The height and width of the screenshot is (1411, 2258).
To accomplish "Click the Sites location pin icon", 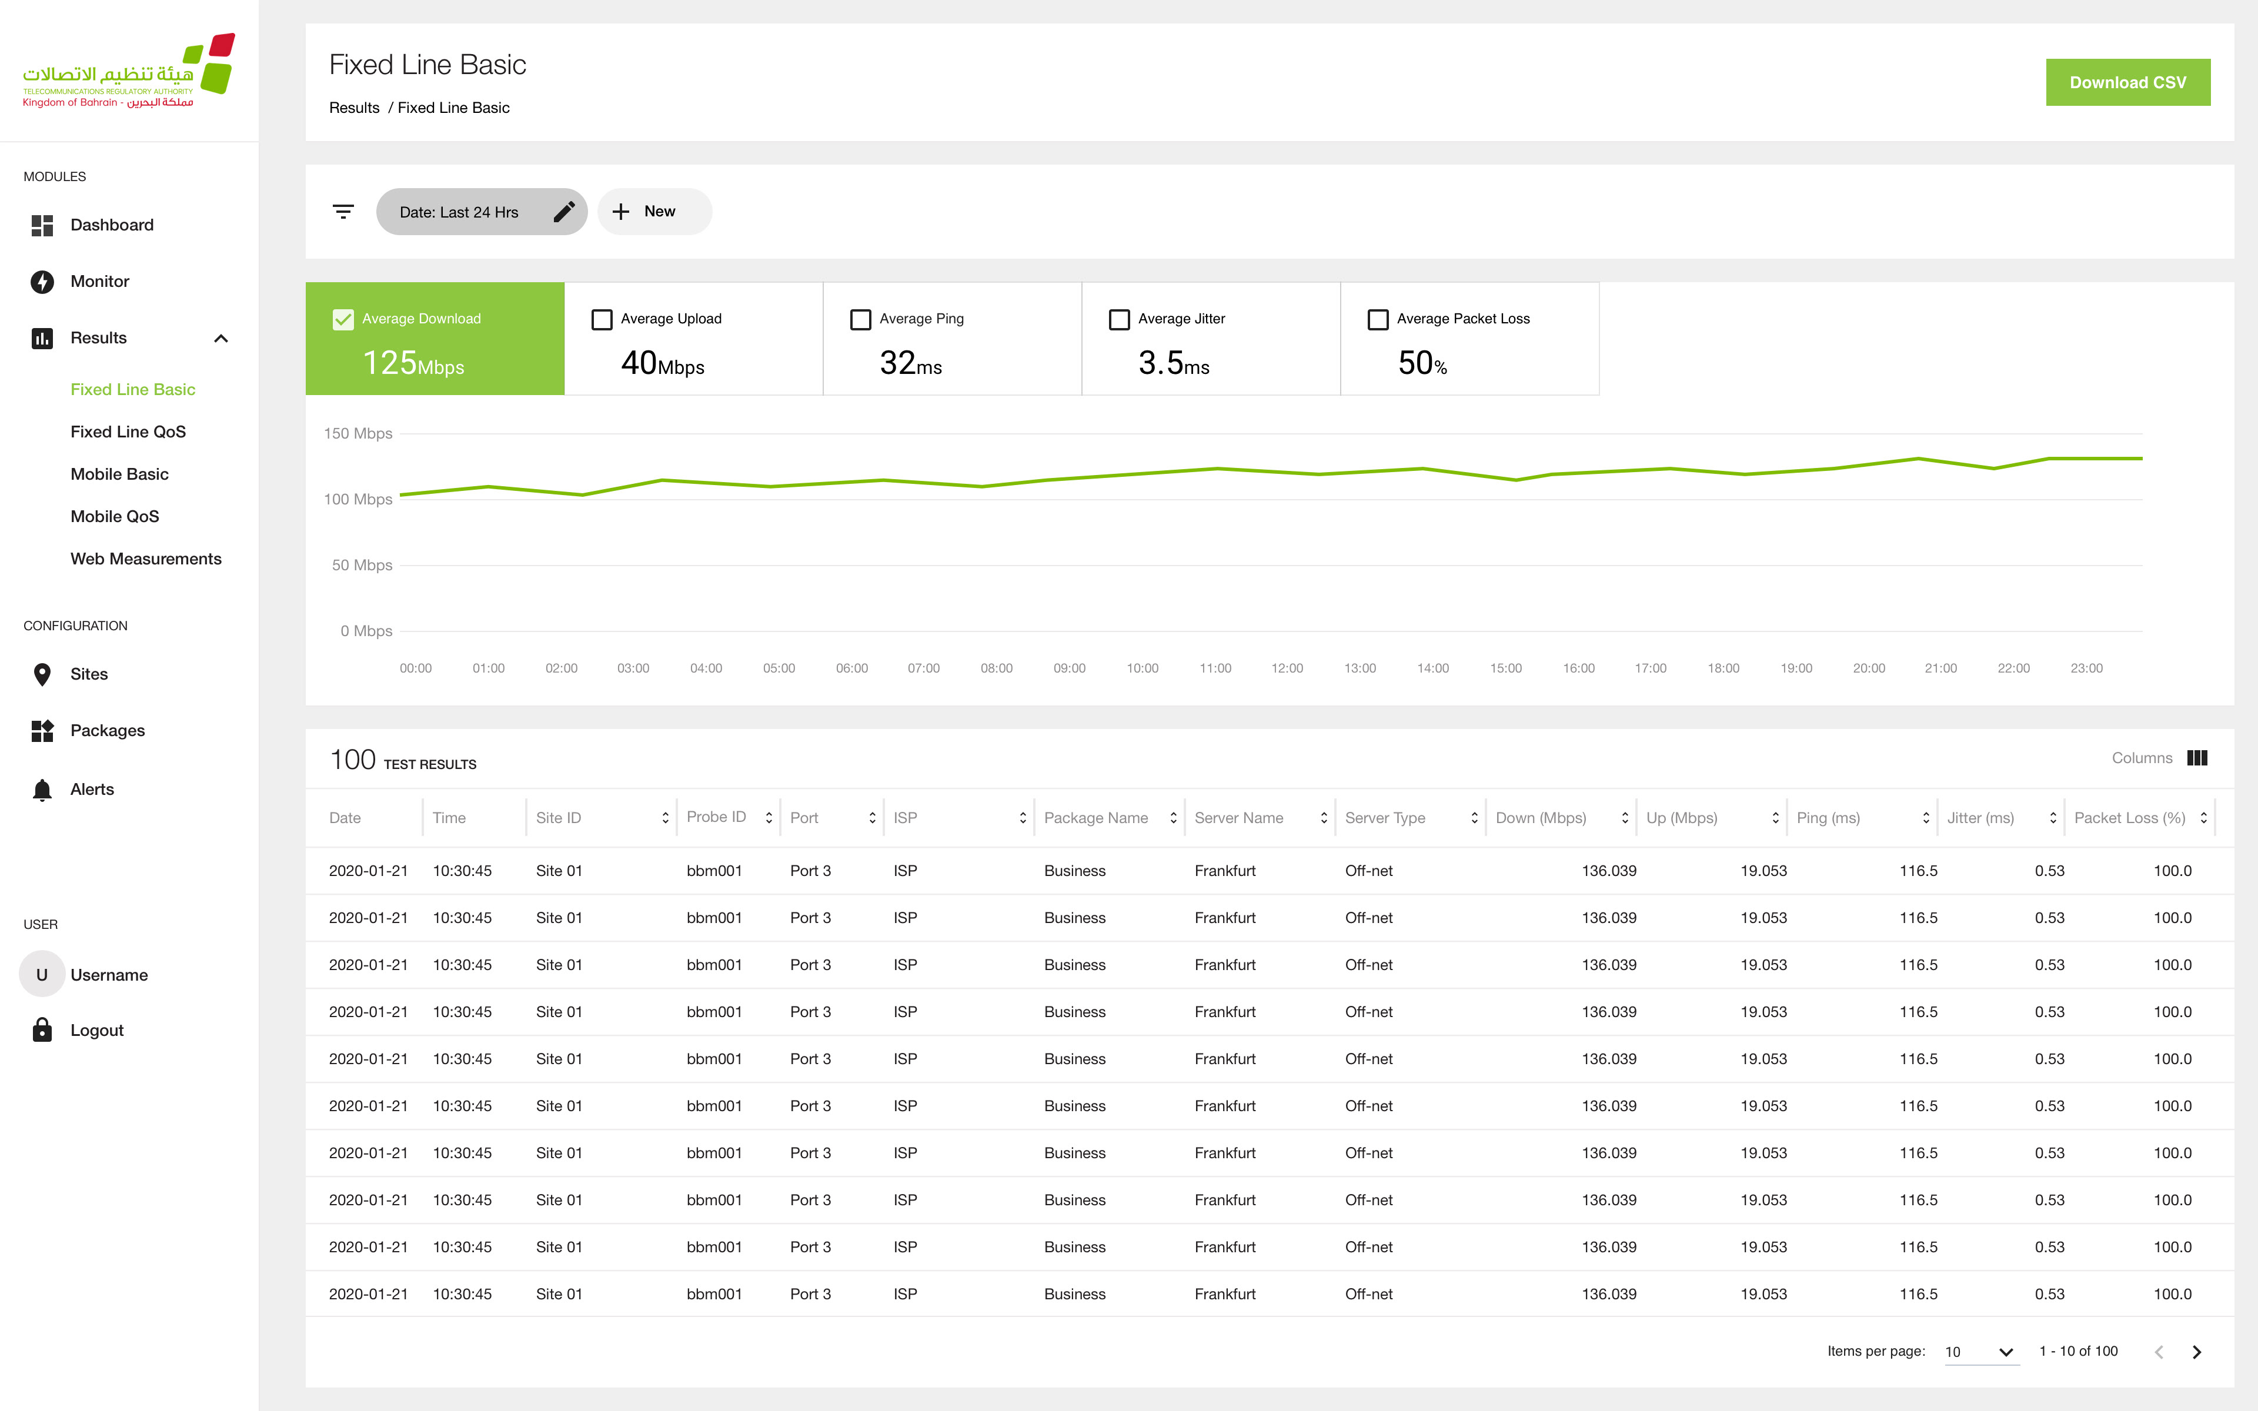I will point(42,674).
